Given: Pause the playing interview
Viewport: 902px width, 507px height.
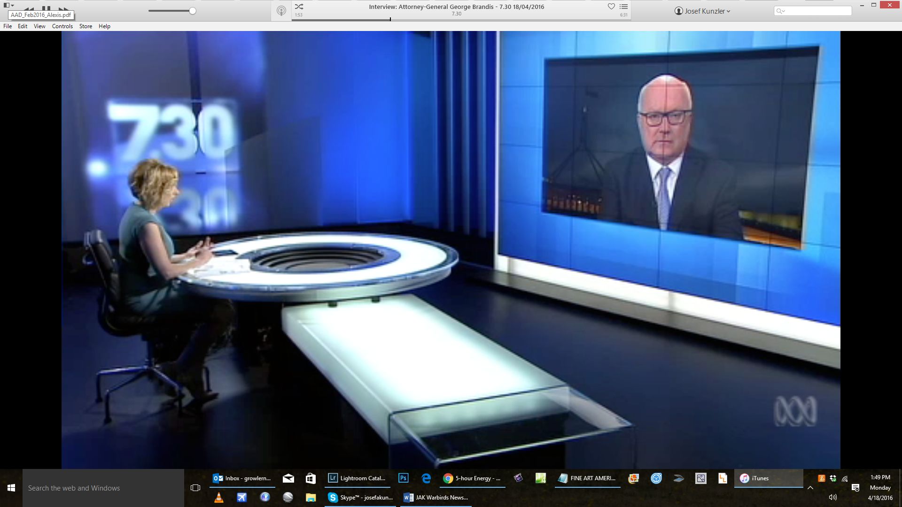Looking at the screenshot, I should [x=46, y=8].
